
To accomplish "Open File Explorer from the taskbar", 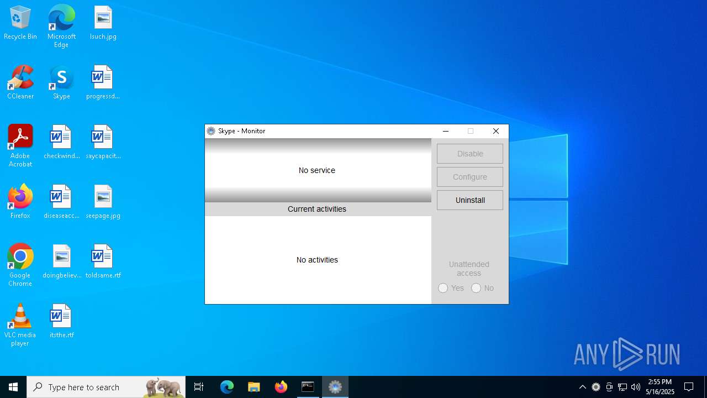I will [254, 387].
